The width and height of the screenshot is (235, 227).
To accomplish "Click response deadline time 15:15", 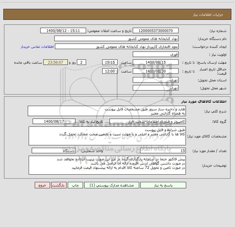I will [110, 62].
